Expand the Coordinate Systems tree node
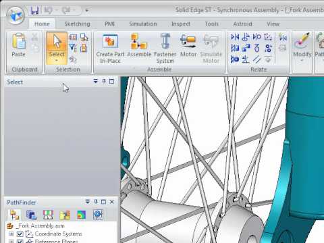 pyautogui.click(x=11, y=234)
